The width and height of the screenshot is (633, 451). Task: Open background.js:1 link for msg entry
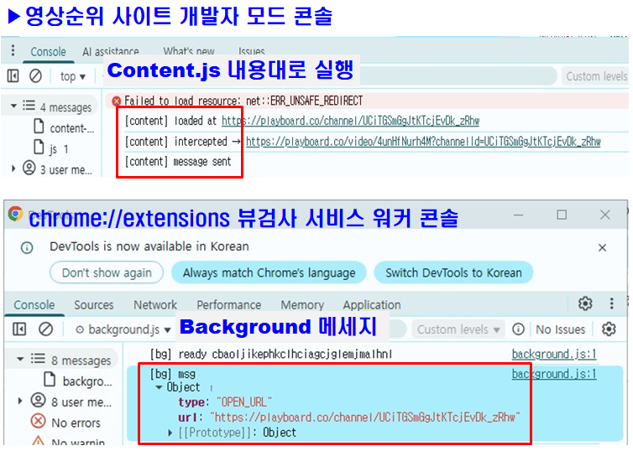554,374
